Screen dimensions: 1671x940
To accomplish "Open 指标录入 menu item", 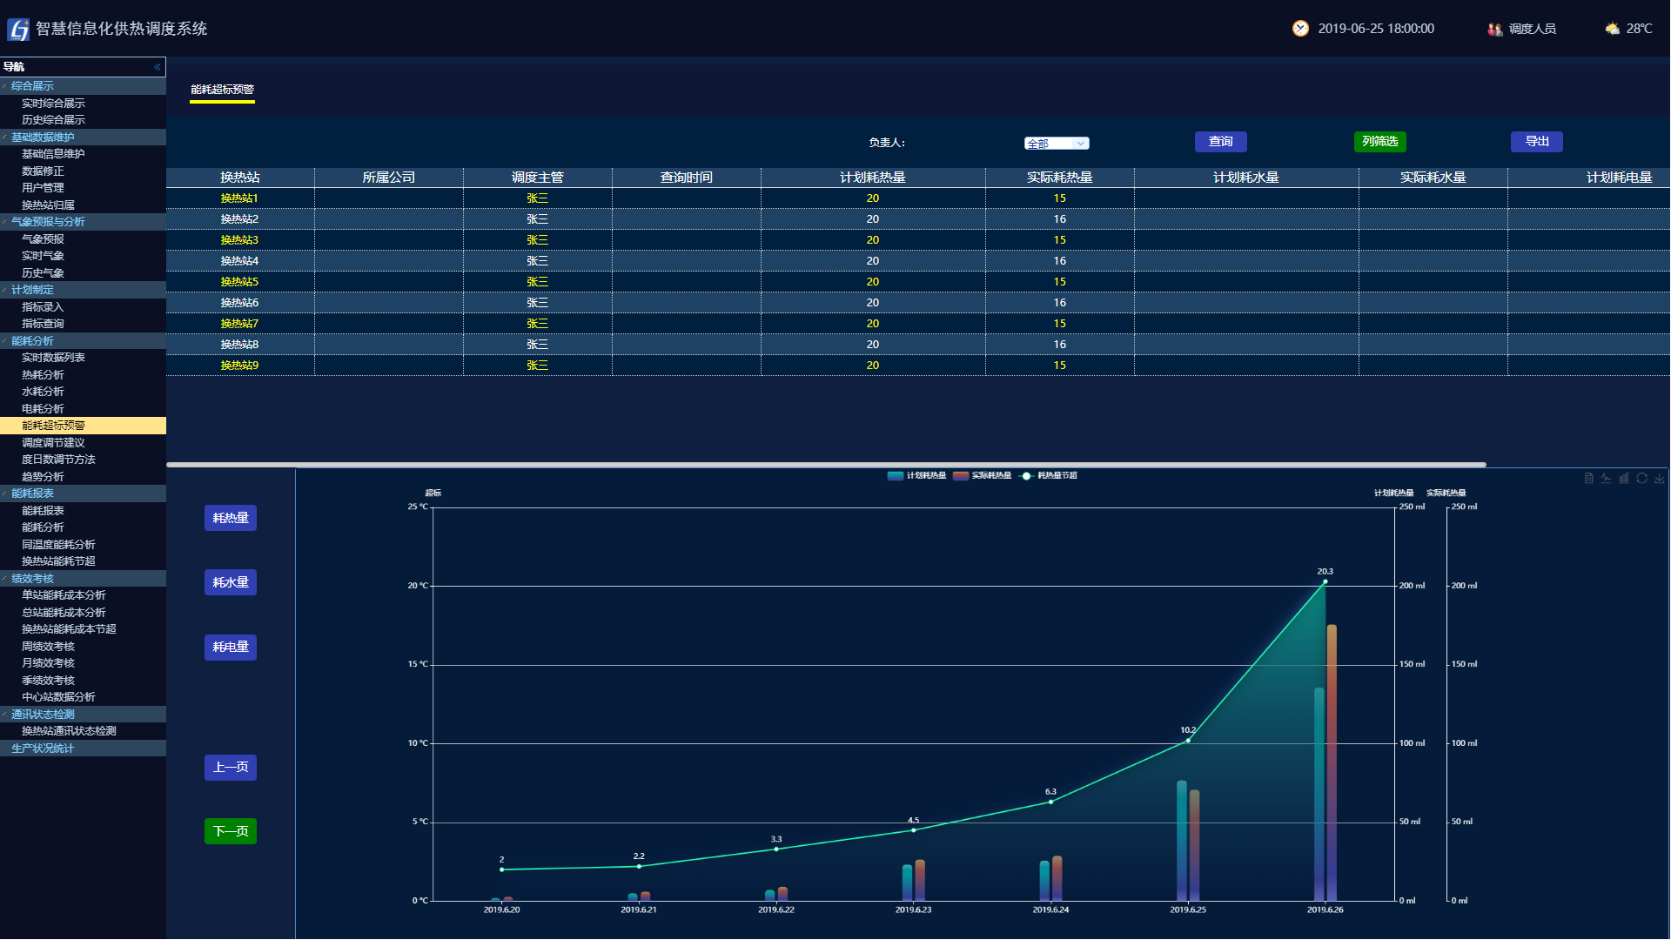I will tap(43, 307).
